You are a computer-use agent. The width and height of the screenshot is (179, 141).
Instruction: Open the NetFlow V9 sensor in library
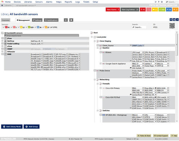(x=37, y=41)
